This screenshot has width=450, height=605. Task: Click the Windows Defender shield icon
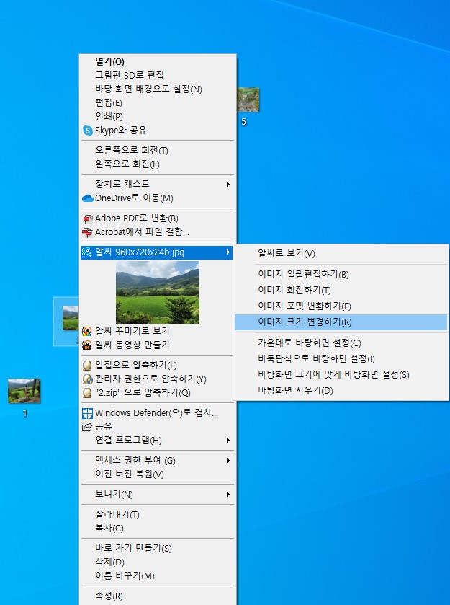[x=87, y=413]
